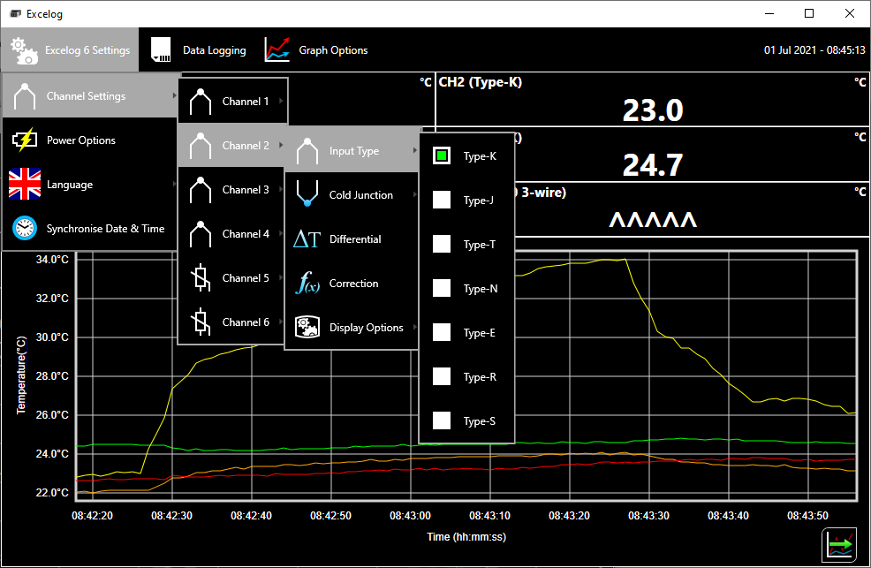
Task: Click the Input Type thermocouple icon
Action: 307,151
